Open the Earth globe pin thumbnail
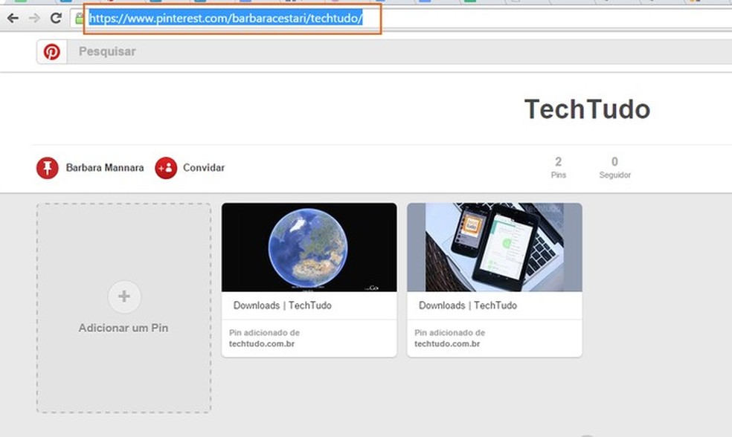The height and width of the screenshot is (437, 732). (x=309, y=247)
